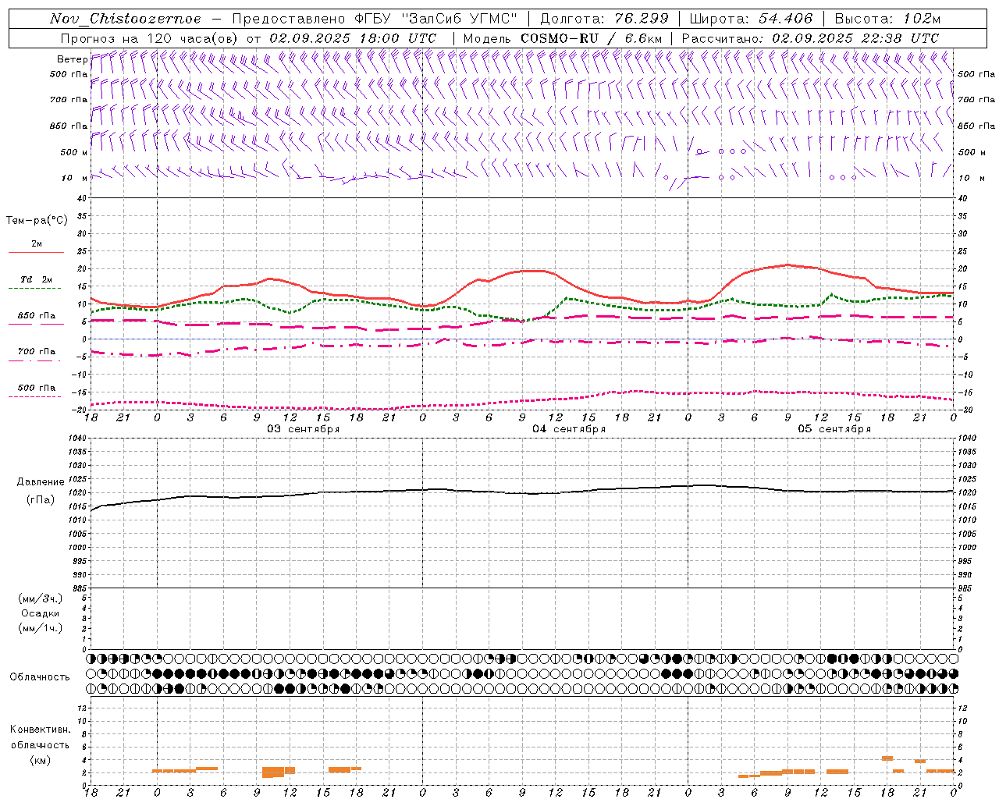This screenshot has height=799, width=999.
Task: Select the text Предоставлено ФГБУ "ЗапСиб УГМС"
Action: click(x=375, y=19)
